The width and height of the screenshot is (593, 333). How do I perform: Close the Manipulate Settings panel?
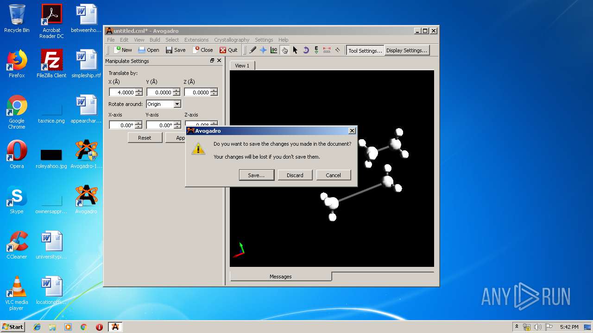pyautogui.click(x=219, y=61)
